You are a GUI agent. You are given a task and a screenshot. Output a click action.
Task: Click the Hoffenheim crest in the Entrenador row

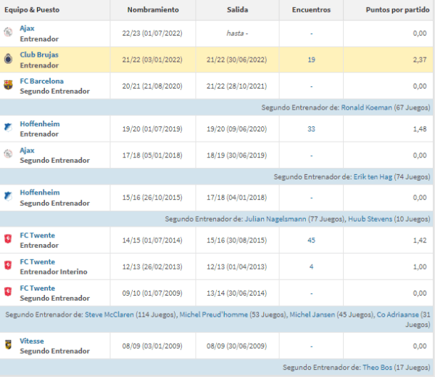(x=8, y=128)
